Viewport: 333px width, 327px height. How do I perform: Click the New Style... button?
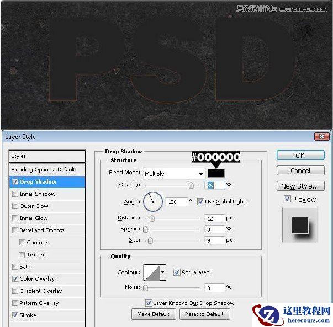coord(300,186)
